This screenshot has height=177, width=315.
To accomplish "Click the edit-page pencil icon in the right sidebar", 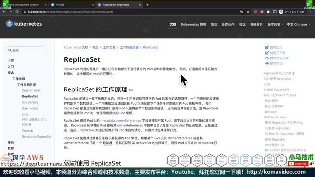I will [x=267, y=47].
